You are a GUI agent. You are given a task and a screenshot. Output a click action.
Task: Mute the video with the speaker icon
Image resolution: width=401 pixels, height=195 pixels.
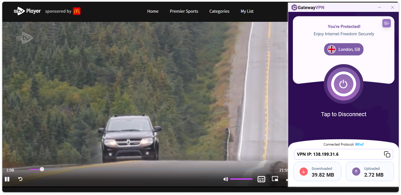point(226,179)
